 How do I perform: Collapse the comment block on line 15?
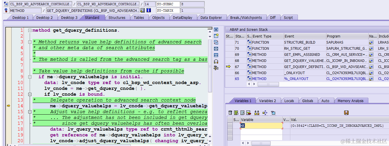(30, 112)
